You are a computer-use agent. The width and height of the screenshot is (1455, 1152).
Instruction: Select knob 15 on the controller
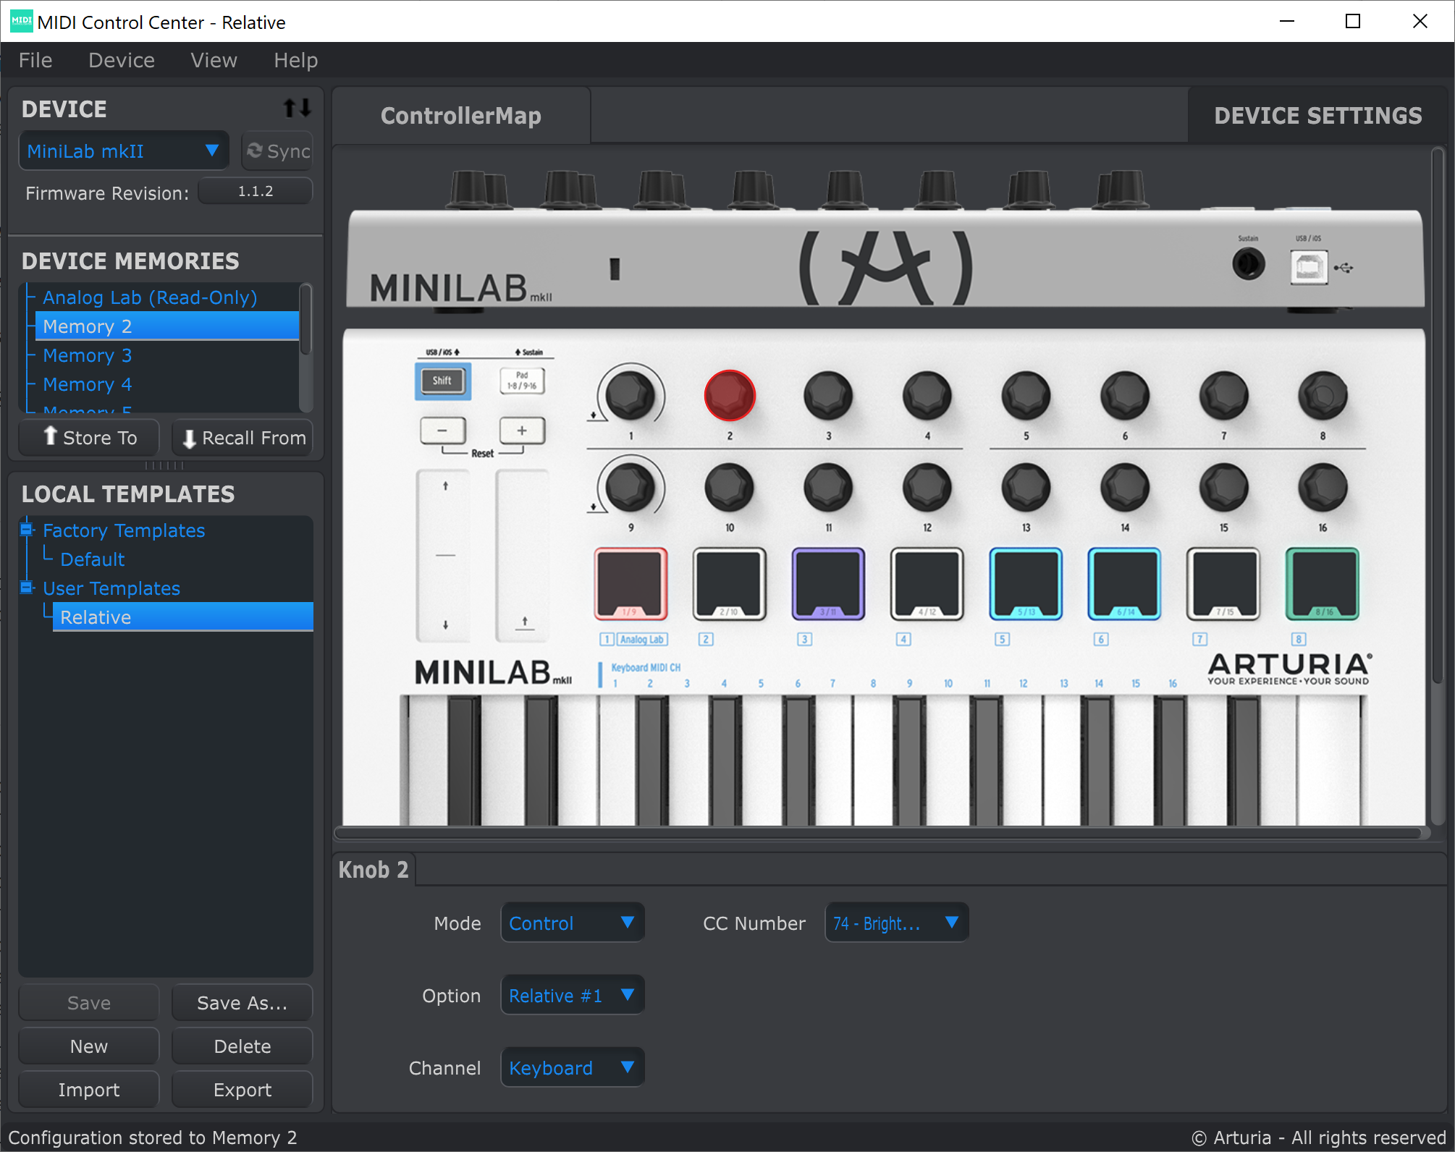coord(1223,487)
